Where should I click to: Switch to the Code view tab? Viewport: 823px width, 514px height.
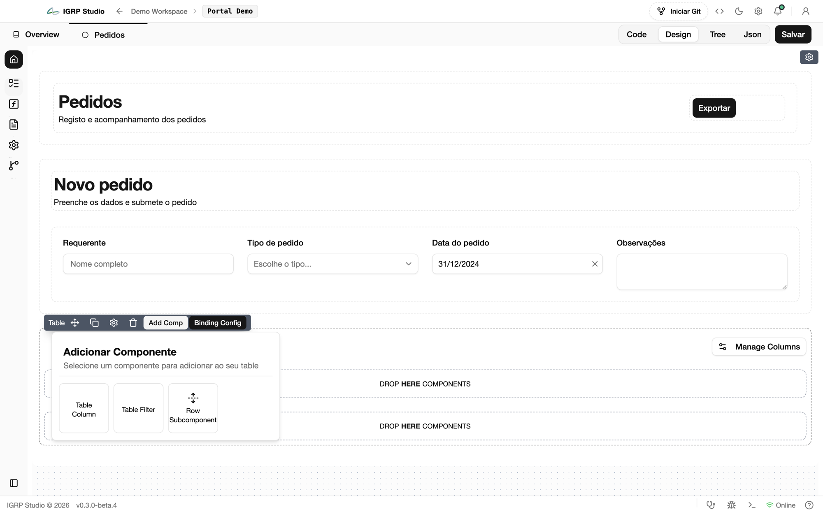pos(637,35)
